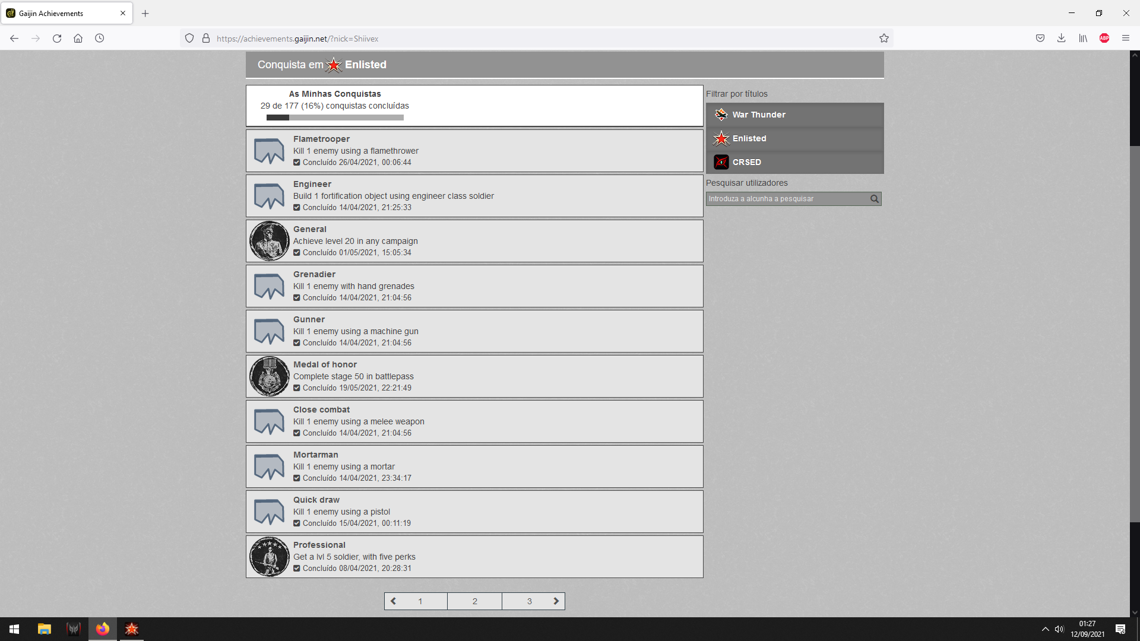Click the page vertical scrollbar thumb

tap(1135, 334)
